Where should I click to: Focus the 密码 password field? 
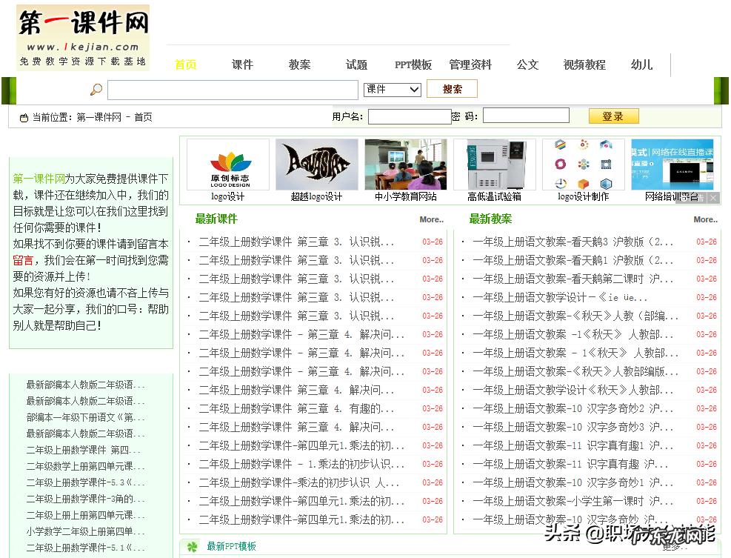(x=526, y=116)
